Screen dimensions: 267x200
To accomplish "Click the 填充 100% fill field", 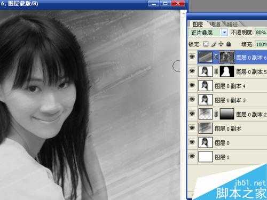I will click(x=261, y=44).
